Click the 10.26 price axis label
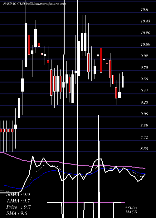This screenshot has width=156, height=218. point(145,33)
